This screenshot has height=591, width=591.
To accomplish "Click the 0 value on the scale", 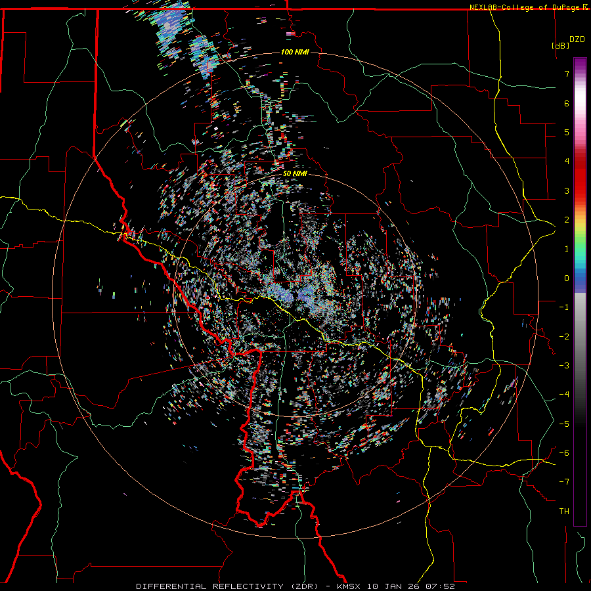I will click(567, 278).
